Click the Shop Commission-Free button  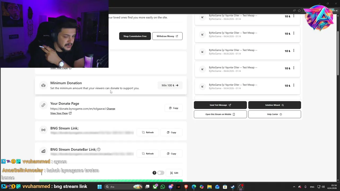point(135,36)
